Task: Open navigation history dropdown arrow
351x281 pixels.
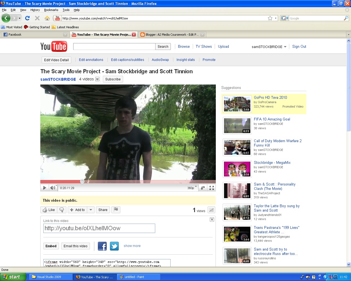Action: tap(20, 18)
